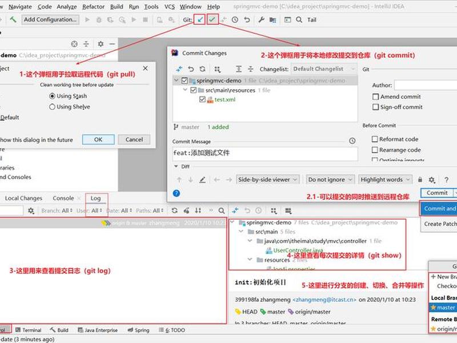
Task: Click the locate target icon in Project panel
Action: [x=74, y=44]
